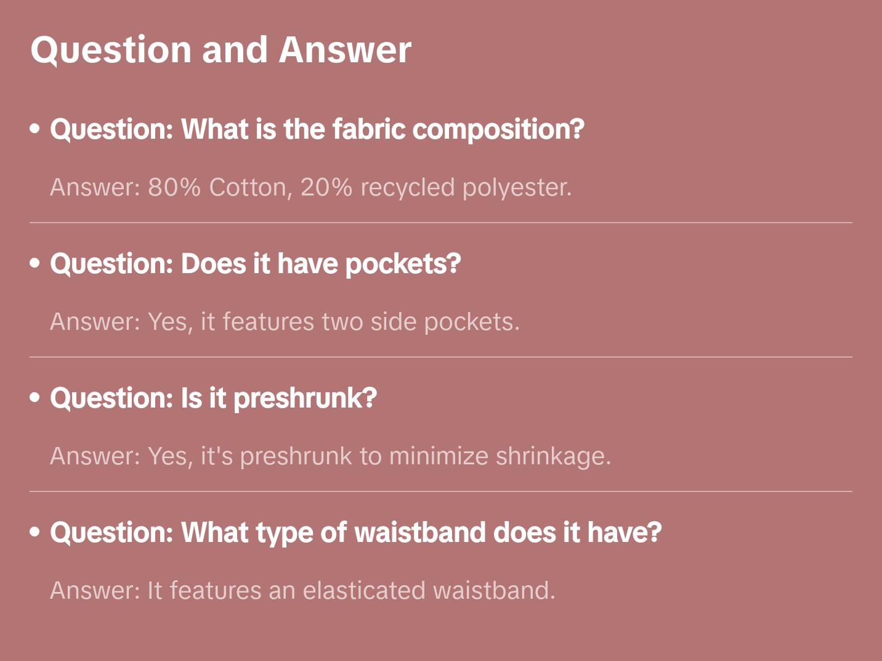
Task: Click the bullet beside fabric composition question
Action: pos(35,129)
